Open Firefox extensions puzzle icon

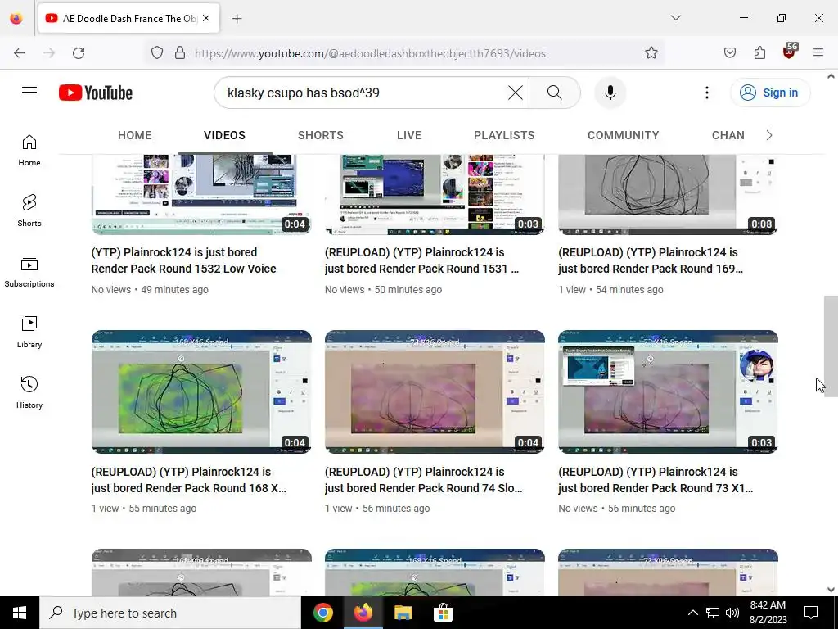759,53
